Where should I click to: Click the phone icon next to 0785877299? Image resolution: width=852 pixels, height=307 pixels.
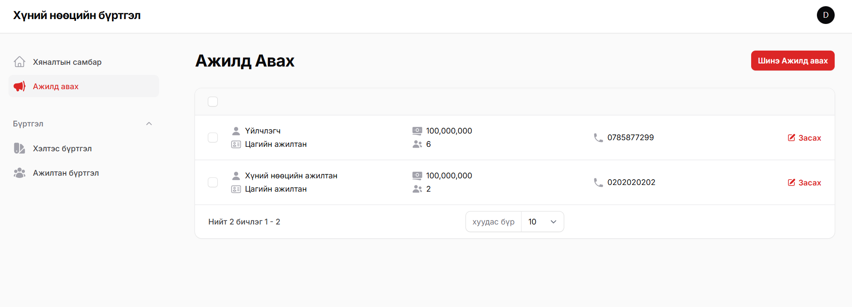(598, 138)
